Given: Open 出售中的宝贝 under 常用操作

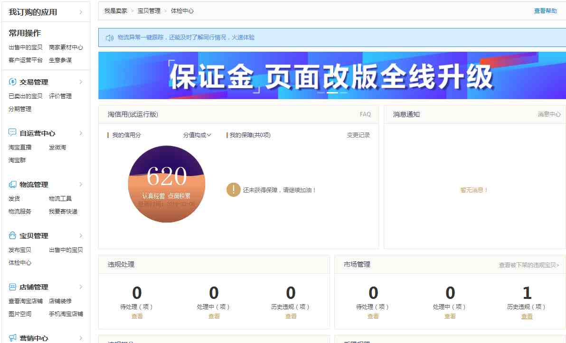Looking at the screenshot, I should [26, 47].
